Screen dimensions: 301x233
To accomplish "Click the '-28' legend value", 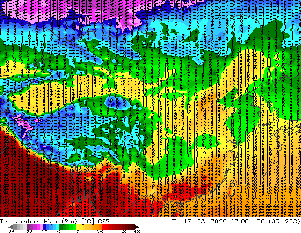I will (9, 231).
